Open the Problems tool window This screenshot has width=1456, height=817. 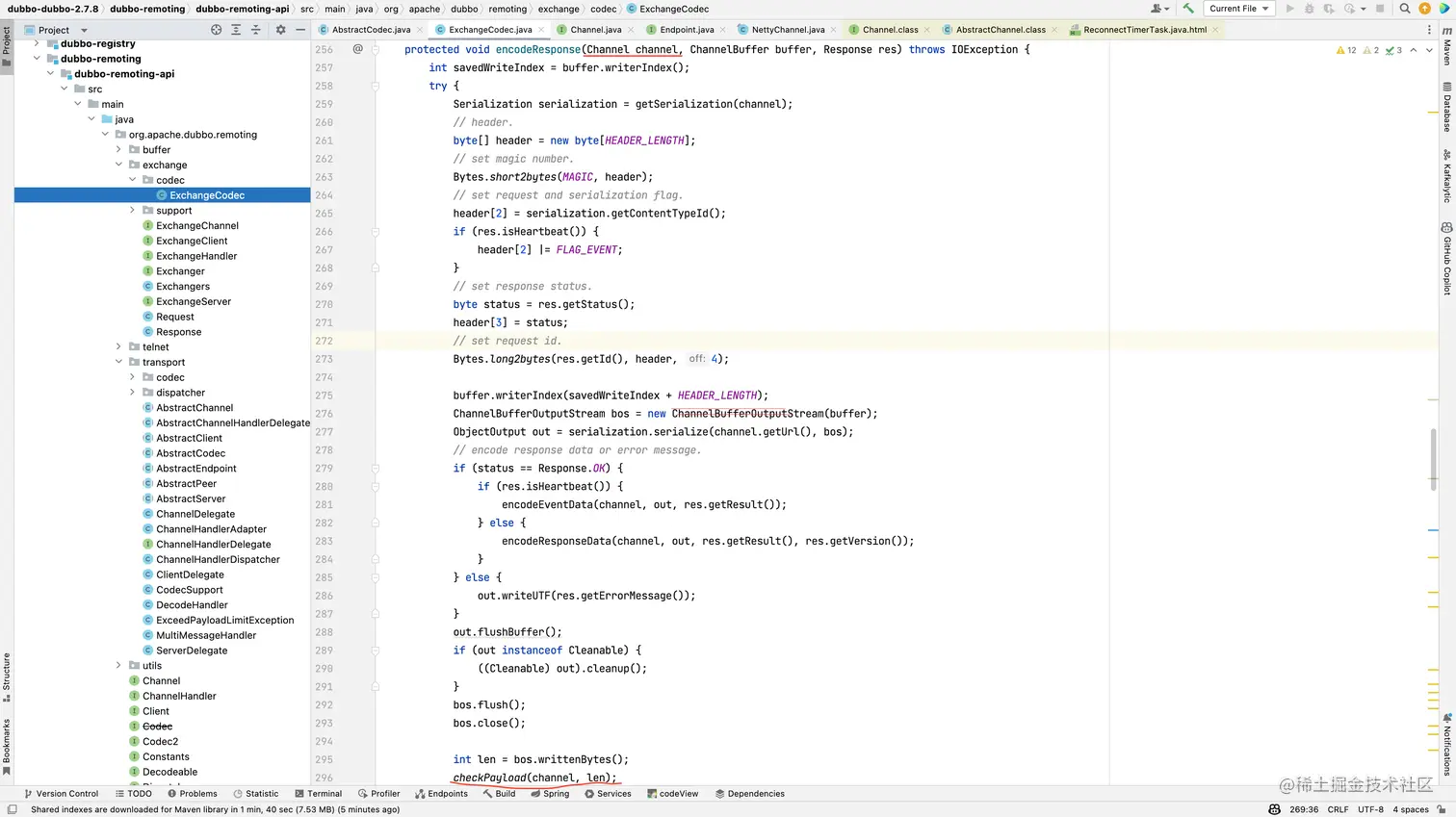(192, 794)
